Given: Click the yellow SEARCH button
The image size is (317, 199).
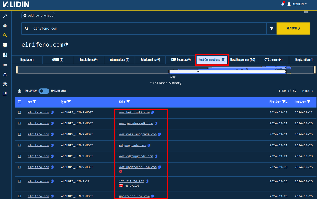Looking at the screenshot, I should tap(293, 28).
